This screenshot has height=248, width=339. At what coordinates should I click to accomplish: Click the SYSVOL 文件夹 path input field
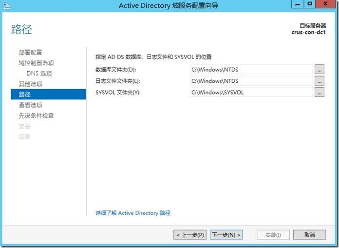pyautogui.click(x=252, y=92)
